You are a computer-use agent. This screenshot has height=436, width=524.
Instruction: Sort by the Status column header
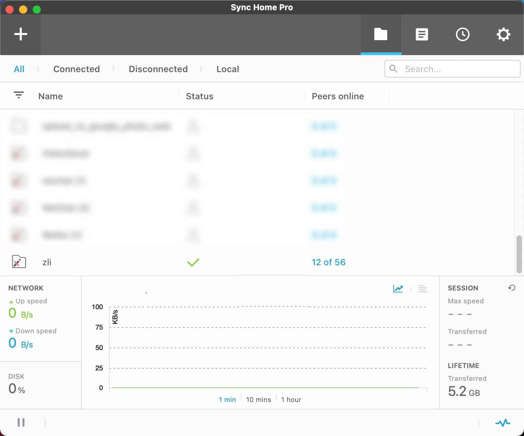click(199, 96)
